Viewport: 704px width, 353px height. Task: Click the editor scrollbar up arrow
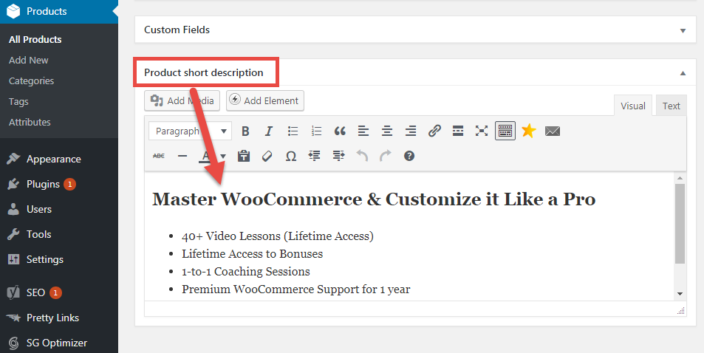pyautogui.click(x=680, y=178)
